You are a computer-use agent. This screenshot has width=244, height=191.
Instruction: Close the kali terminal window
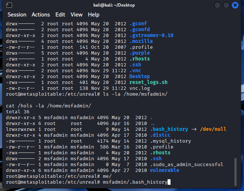point(236,5)
